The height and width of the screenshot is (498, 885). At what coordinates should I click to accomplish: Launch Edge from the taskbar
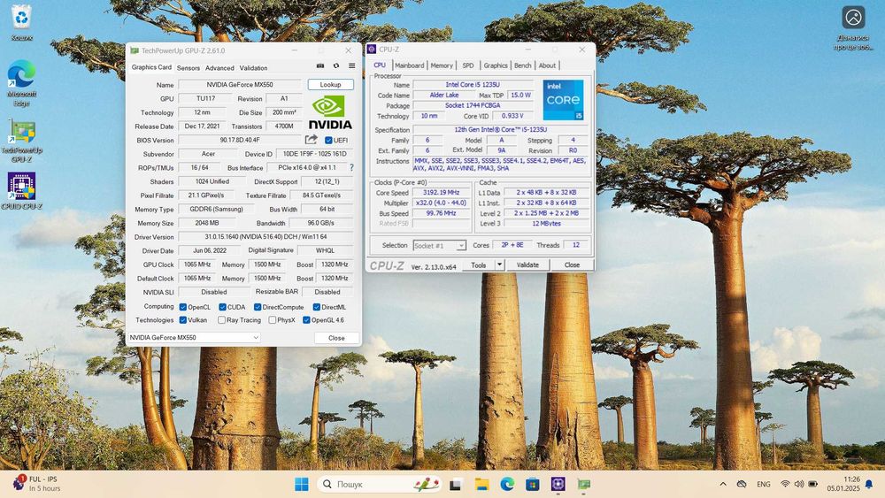coord(507,484)
